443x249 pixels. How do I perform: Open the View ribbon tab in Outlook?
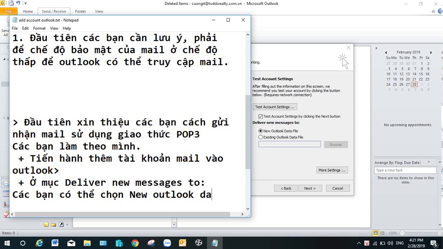(99, 11)
